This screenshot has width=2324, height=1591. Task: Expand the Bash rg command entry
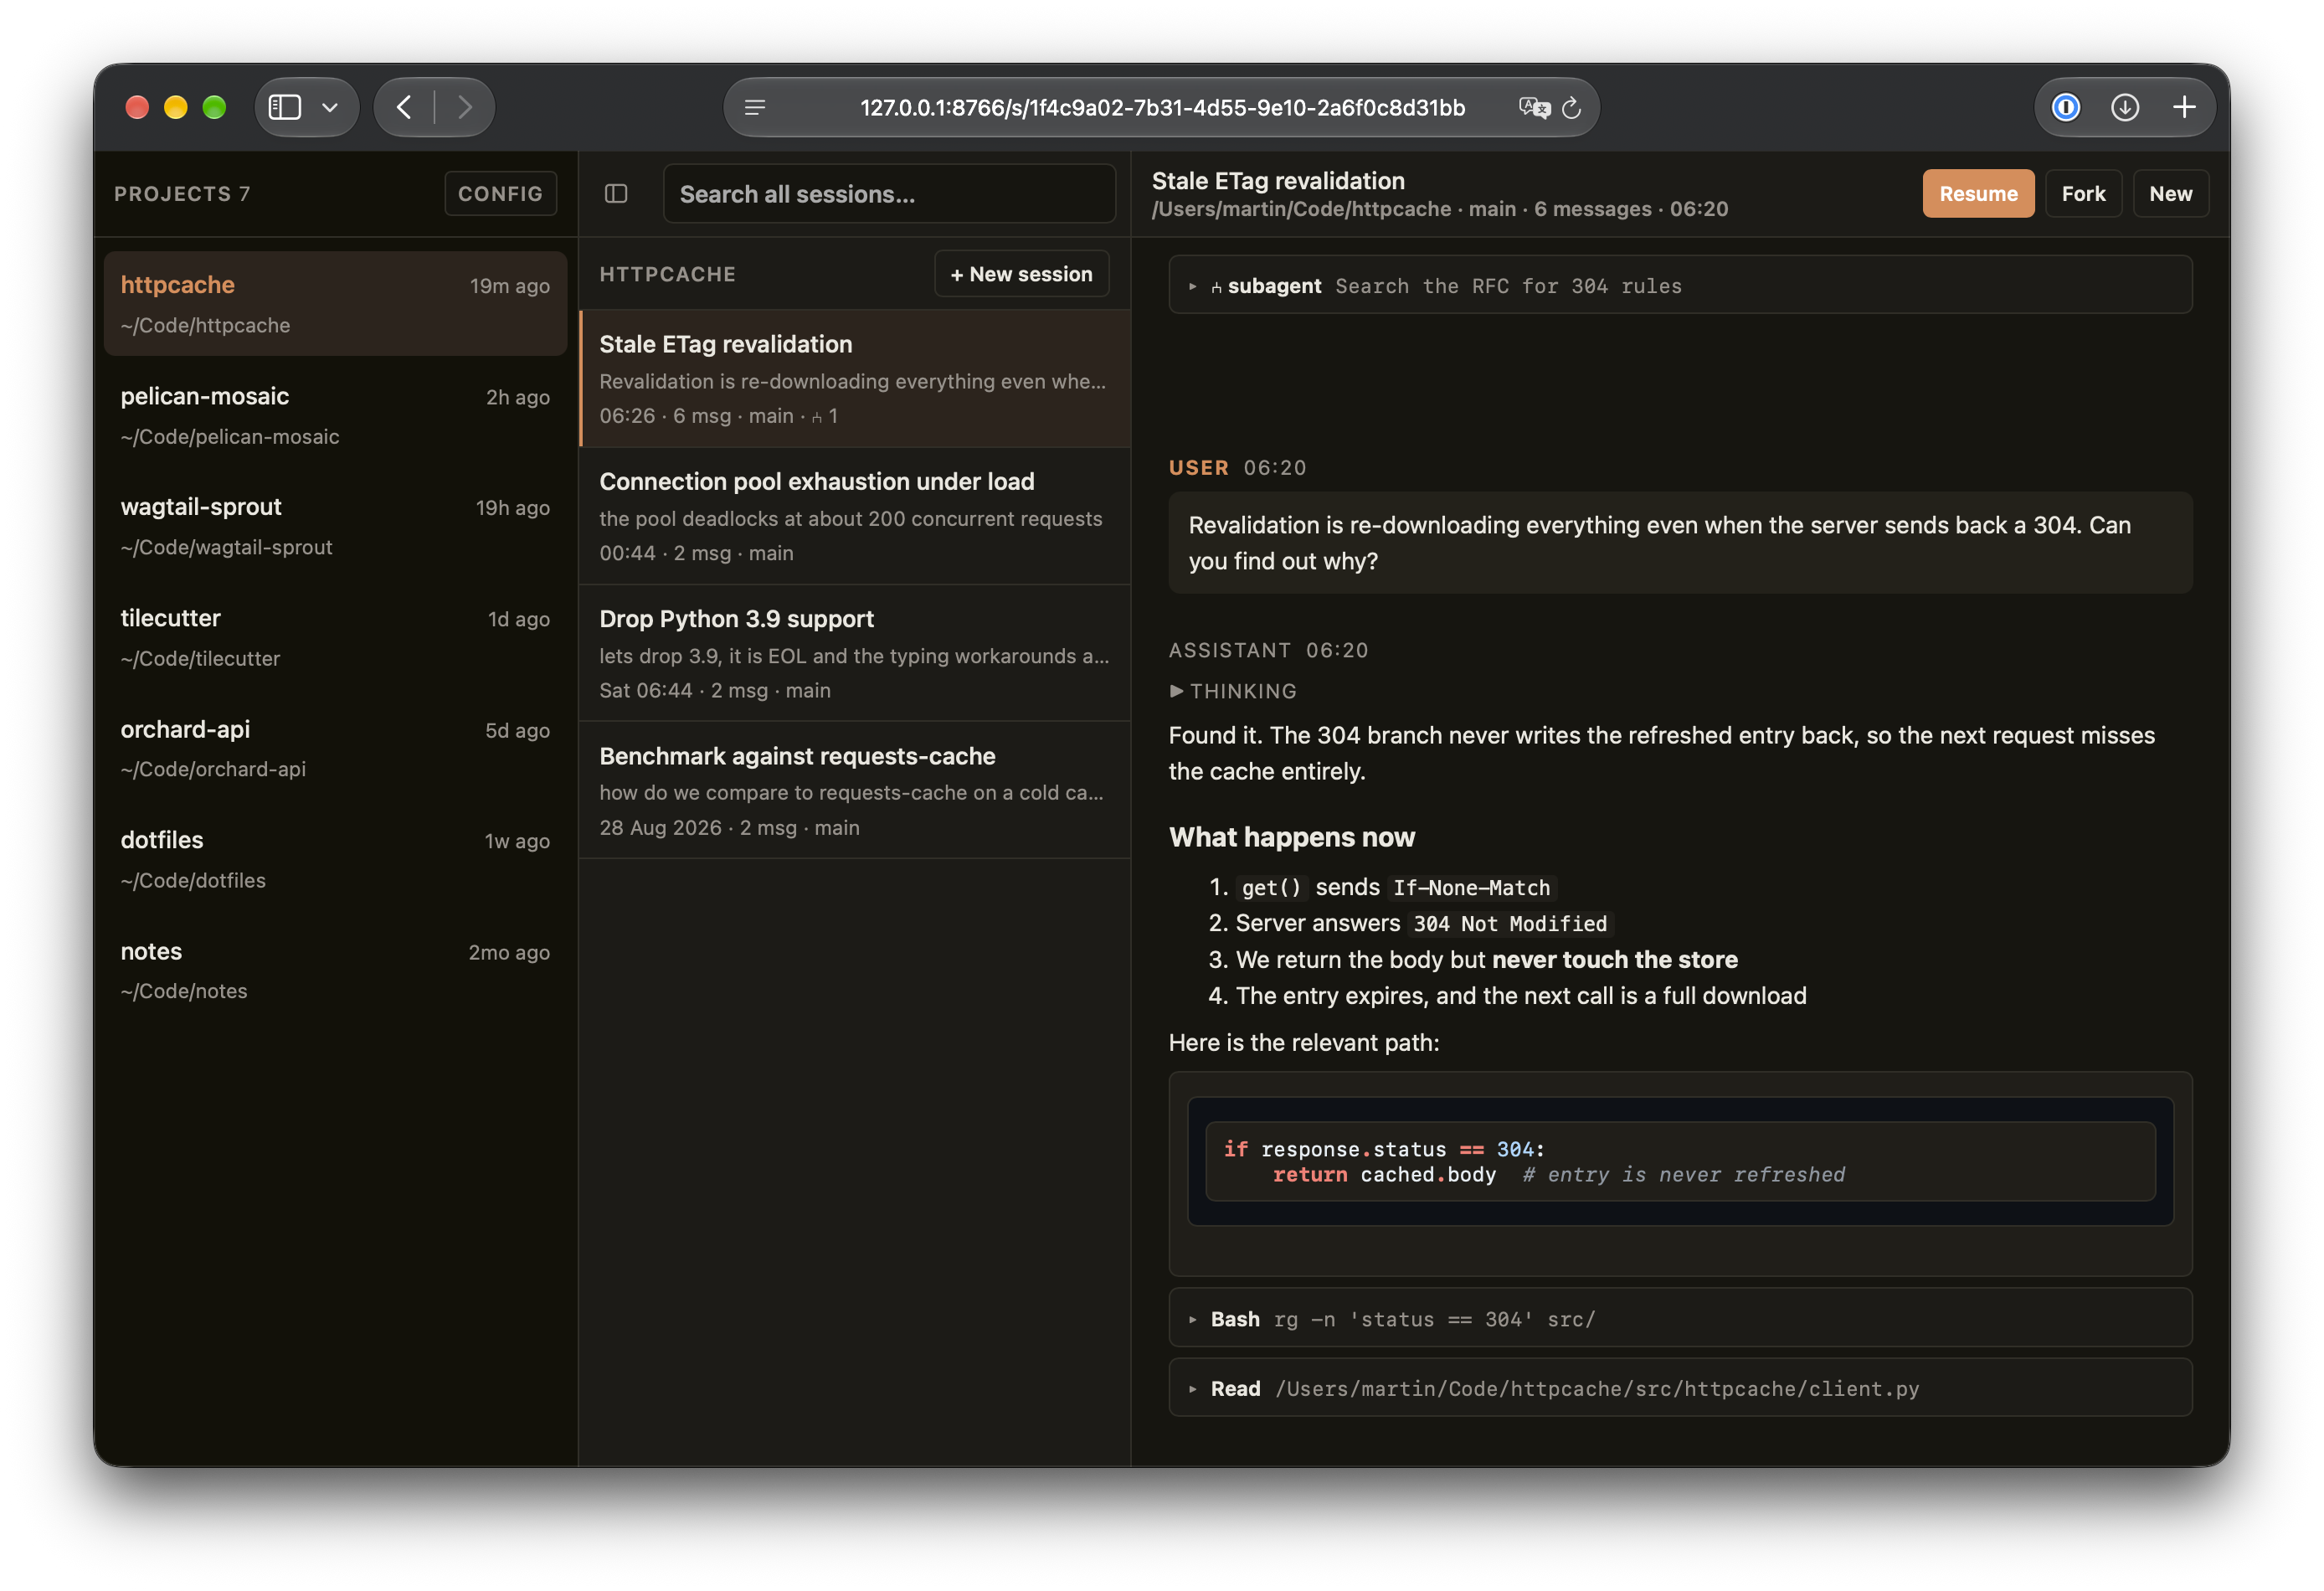pyautogui.click(x=1680, y=1319)
